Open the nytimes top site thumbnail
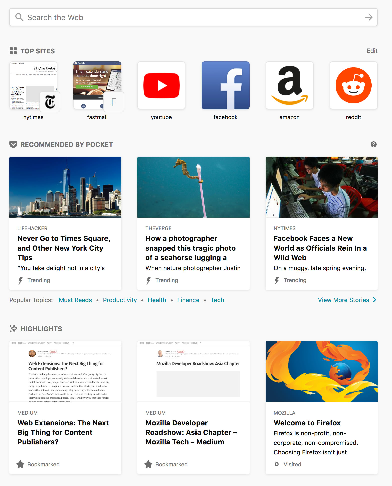Image resolution: width=392 pixels, height=486 pixels. click(33, 85)
